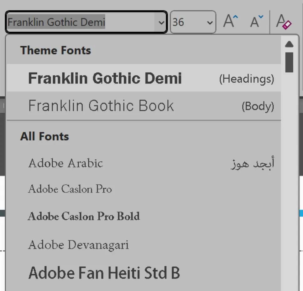Click the Headings label beside Franklin Gothic Demi

pos(247,79)
